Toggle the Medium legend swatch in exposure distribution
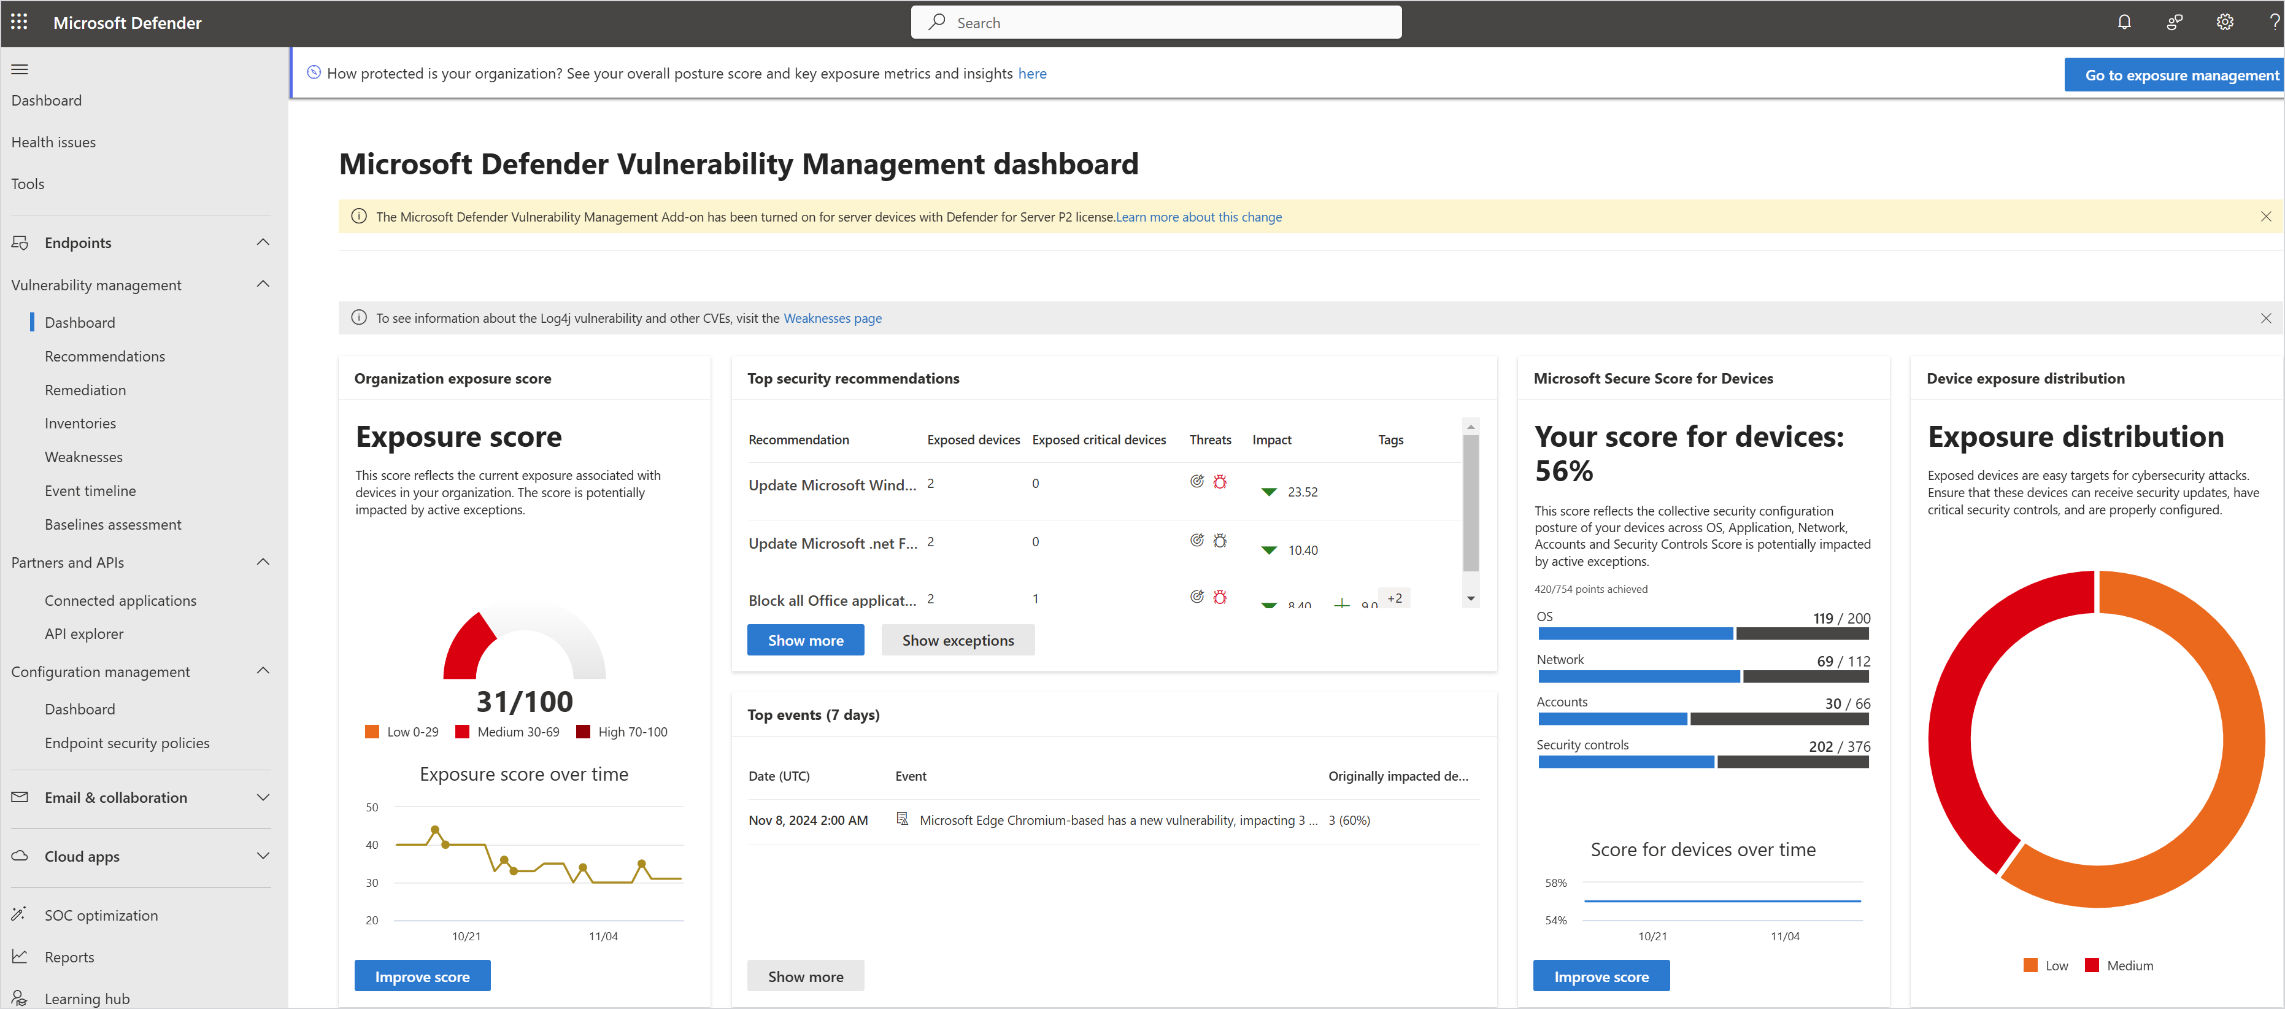This screenshot has width=2285, height=1009. tap(2092, 965)
